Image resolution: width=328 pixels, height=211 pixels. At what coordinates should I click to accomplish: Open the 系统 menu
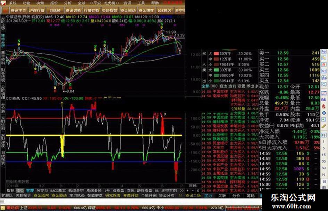pos(13,3)
